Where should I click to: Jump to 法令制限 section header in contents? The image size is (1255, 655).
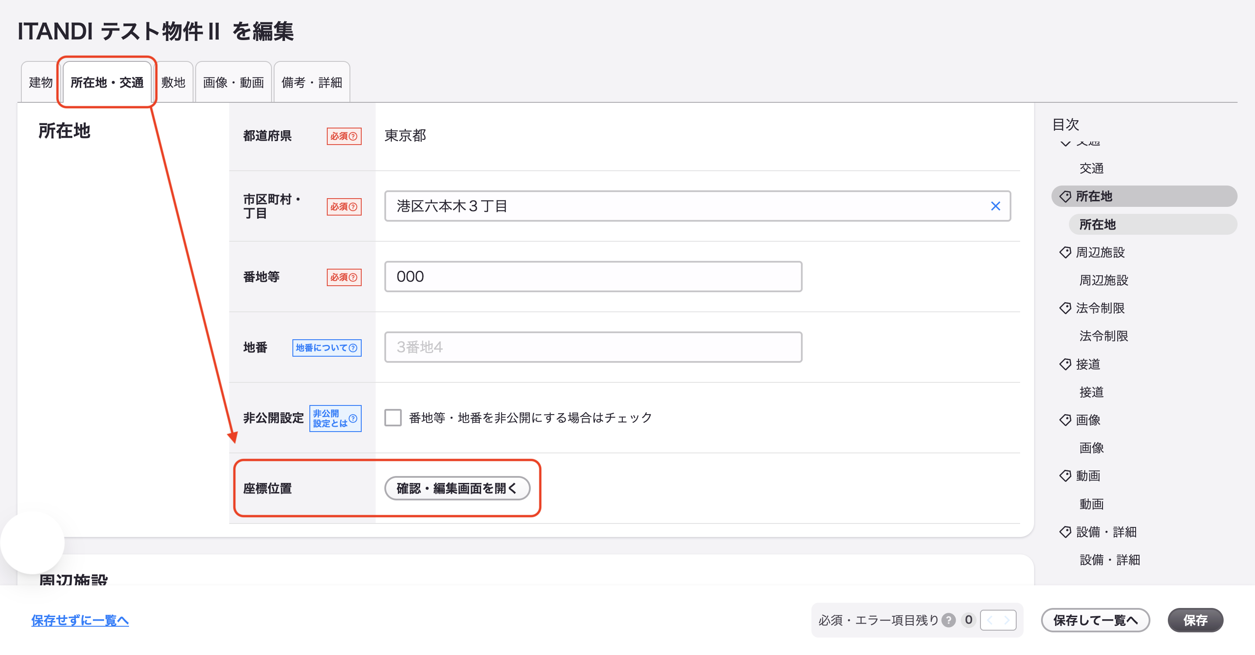click(x=1100, y=308)
